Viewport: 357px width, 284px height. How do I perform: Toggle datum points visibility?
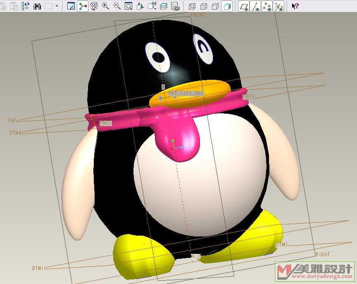(267, 6)
